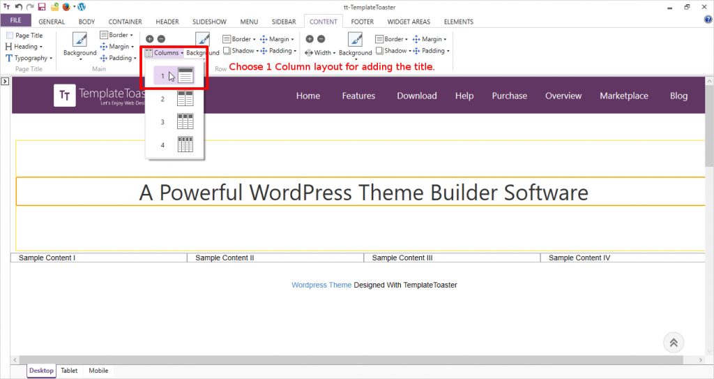
Task: Click the Save icon in quick access toolbar
Action: (x=42, y=7)
